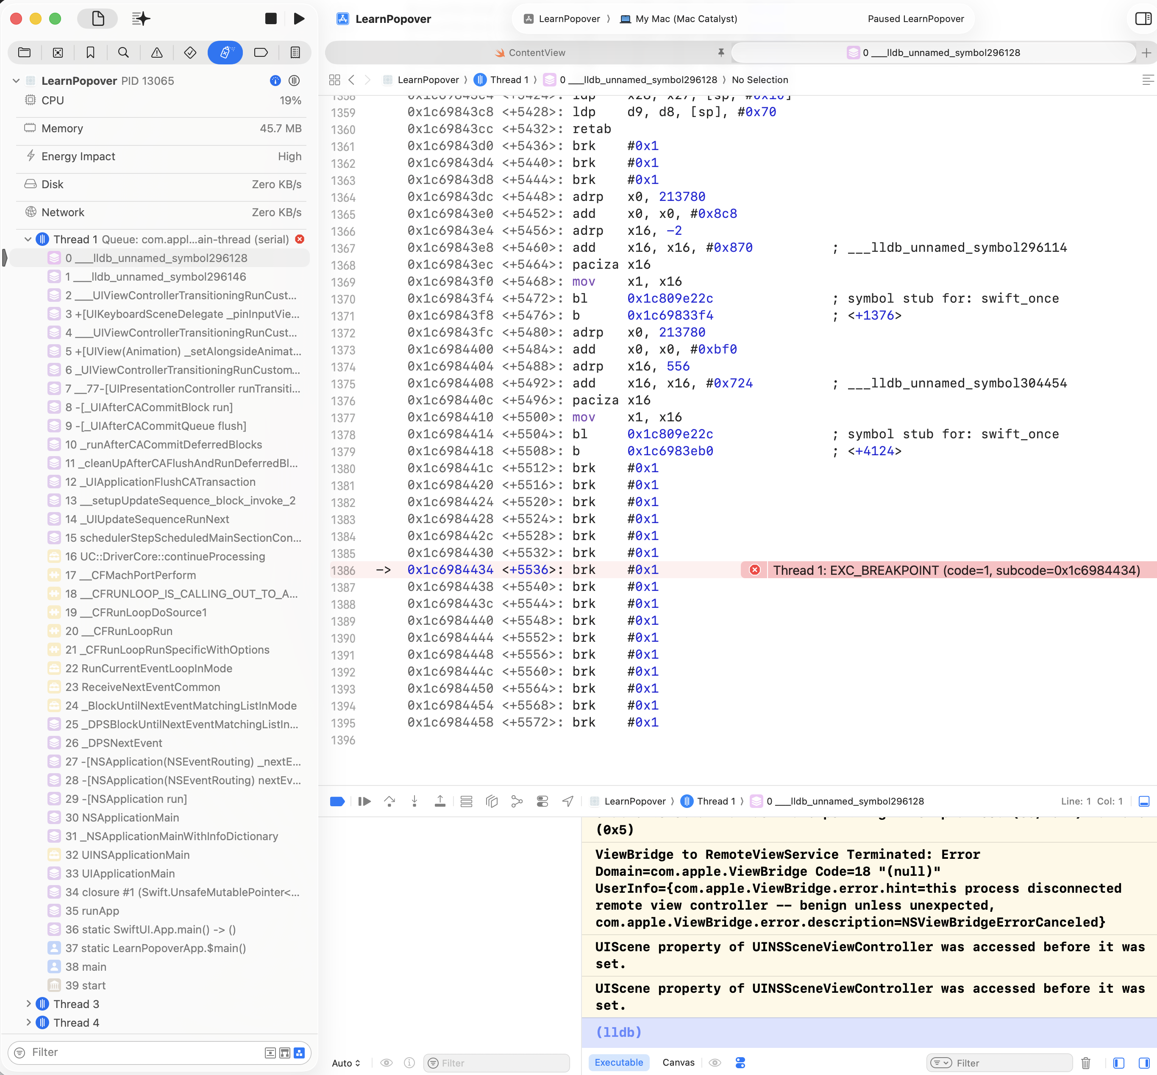
Task: Click Step Over in debug bar
Action: click(x=389, y=801)
